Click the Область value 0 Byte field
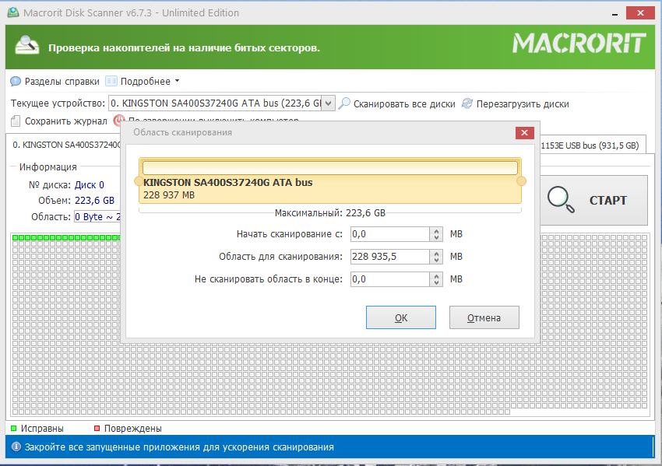Image resolution: width=662 pixels, height=466 pixels. 97,217
